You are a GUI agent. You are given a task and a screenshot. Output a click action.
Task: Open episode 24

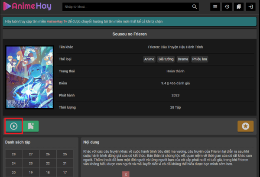tap(14, 163)
